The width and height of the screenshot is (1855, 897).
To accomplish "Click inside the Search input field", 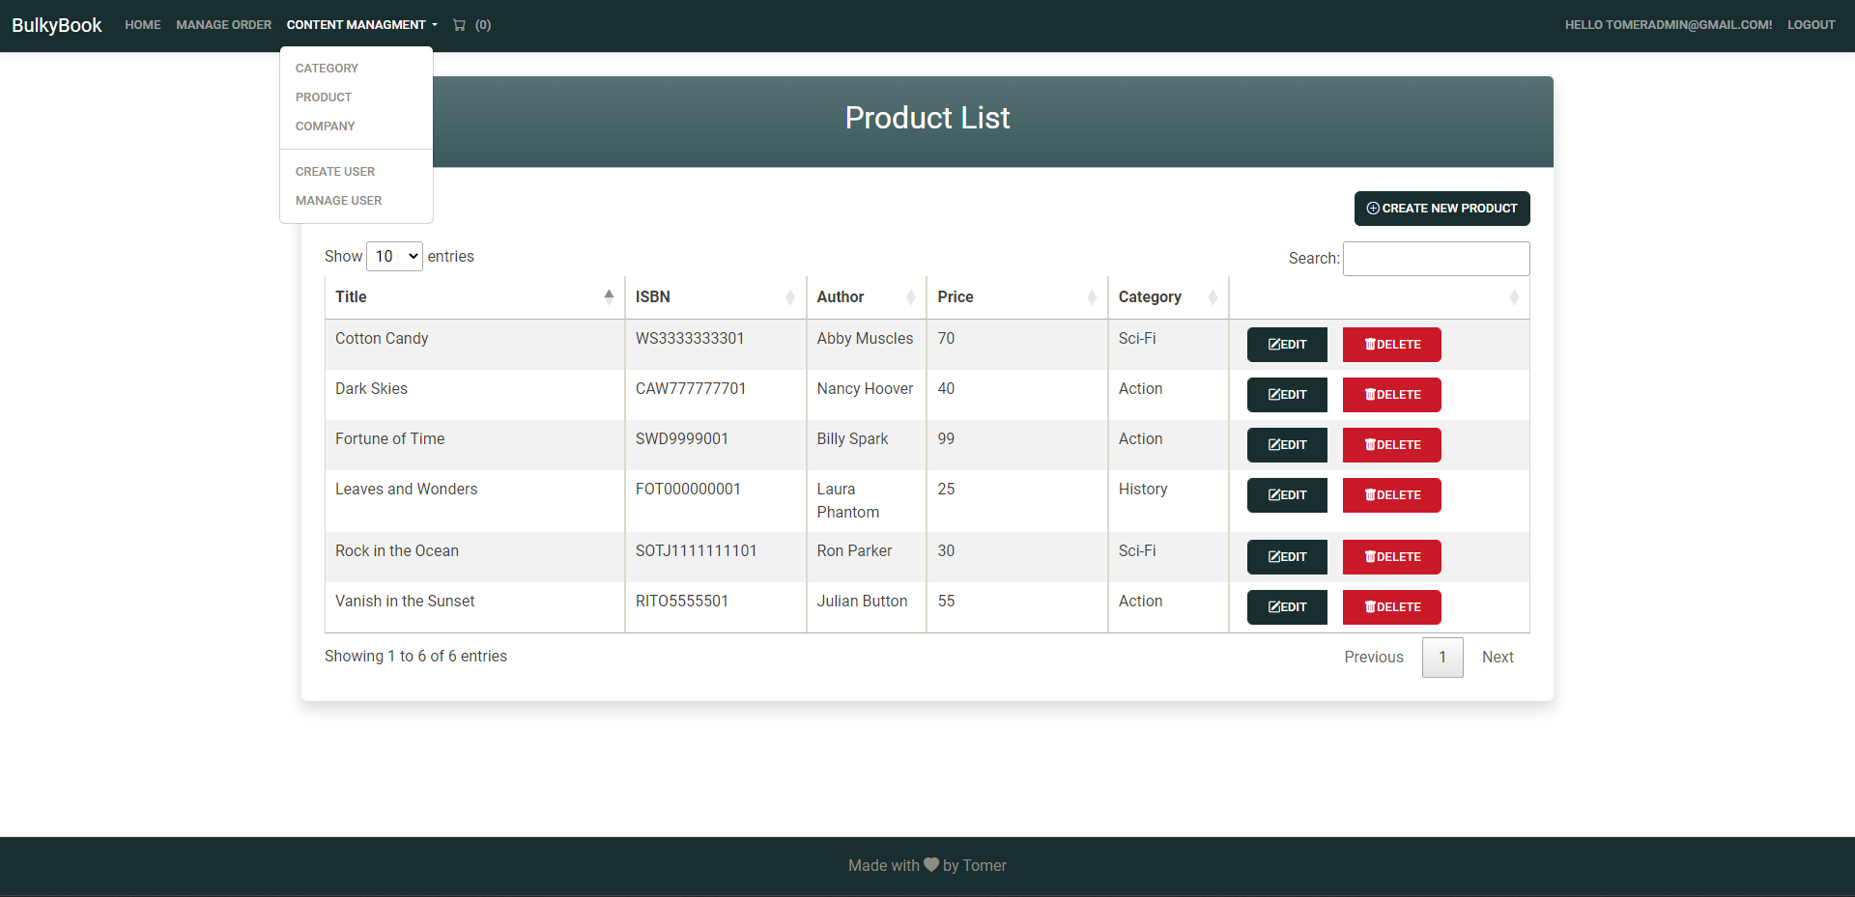I will 1436,258.
